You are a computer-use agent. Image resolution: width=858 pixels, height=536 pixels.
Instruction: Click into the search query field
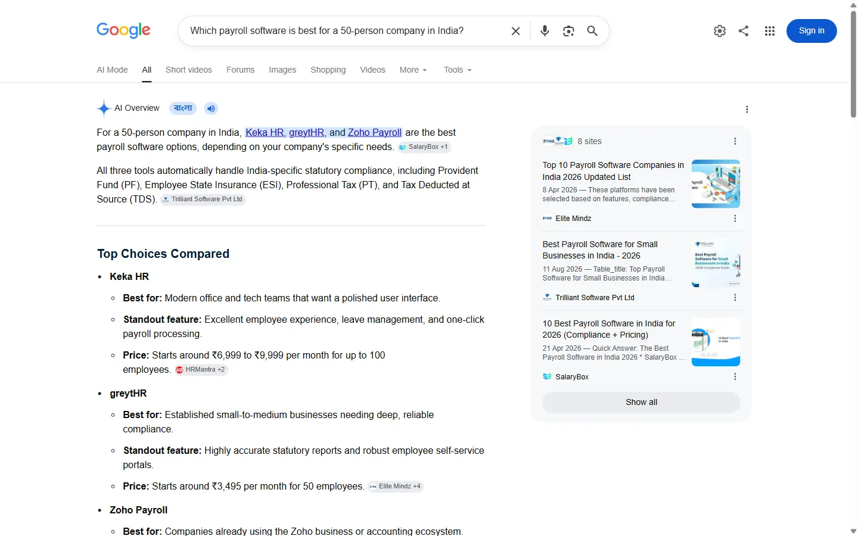coord(346,31)
